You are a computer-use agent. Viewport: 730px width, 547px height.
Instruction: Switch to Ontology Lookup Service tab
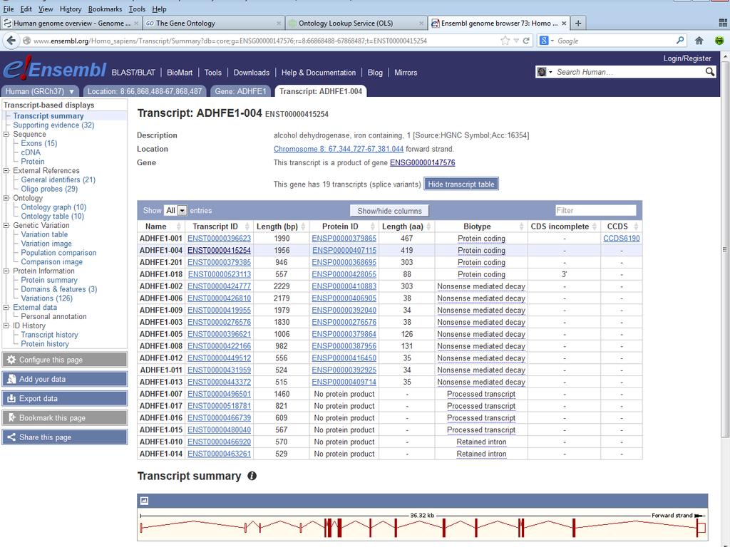tap(356, 23)
